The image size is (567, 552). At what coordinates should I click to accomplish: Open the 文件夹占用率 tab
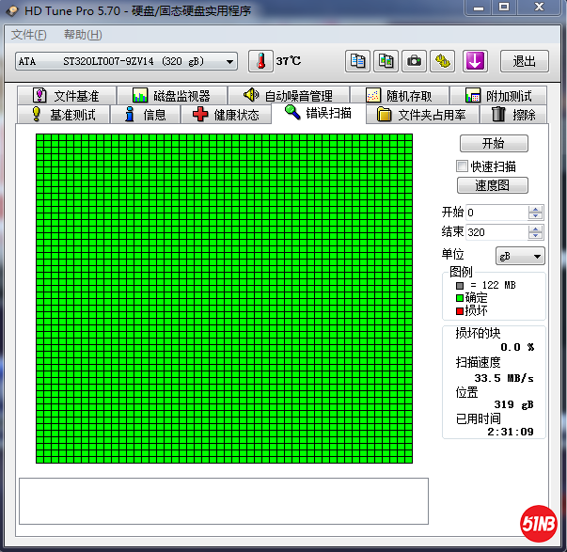[422, 115]
